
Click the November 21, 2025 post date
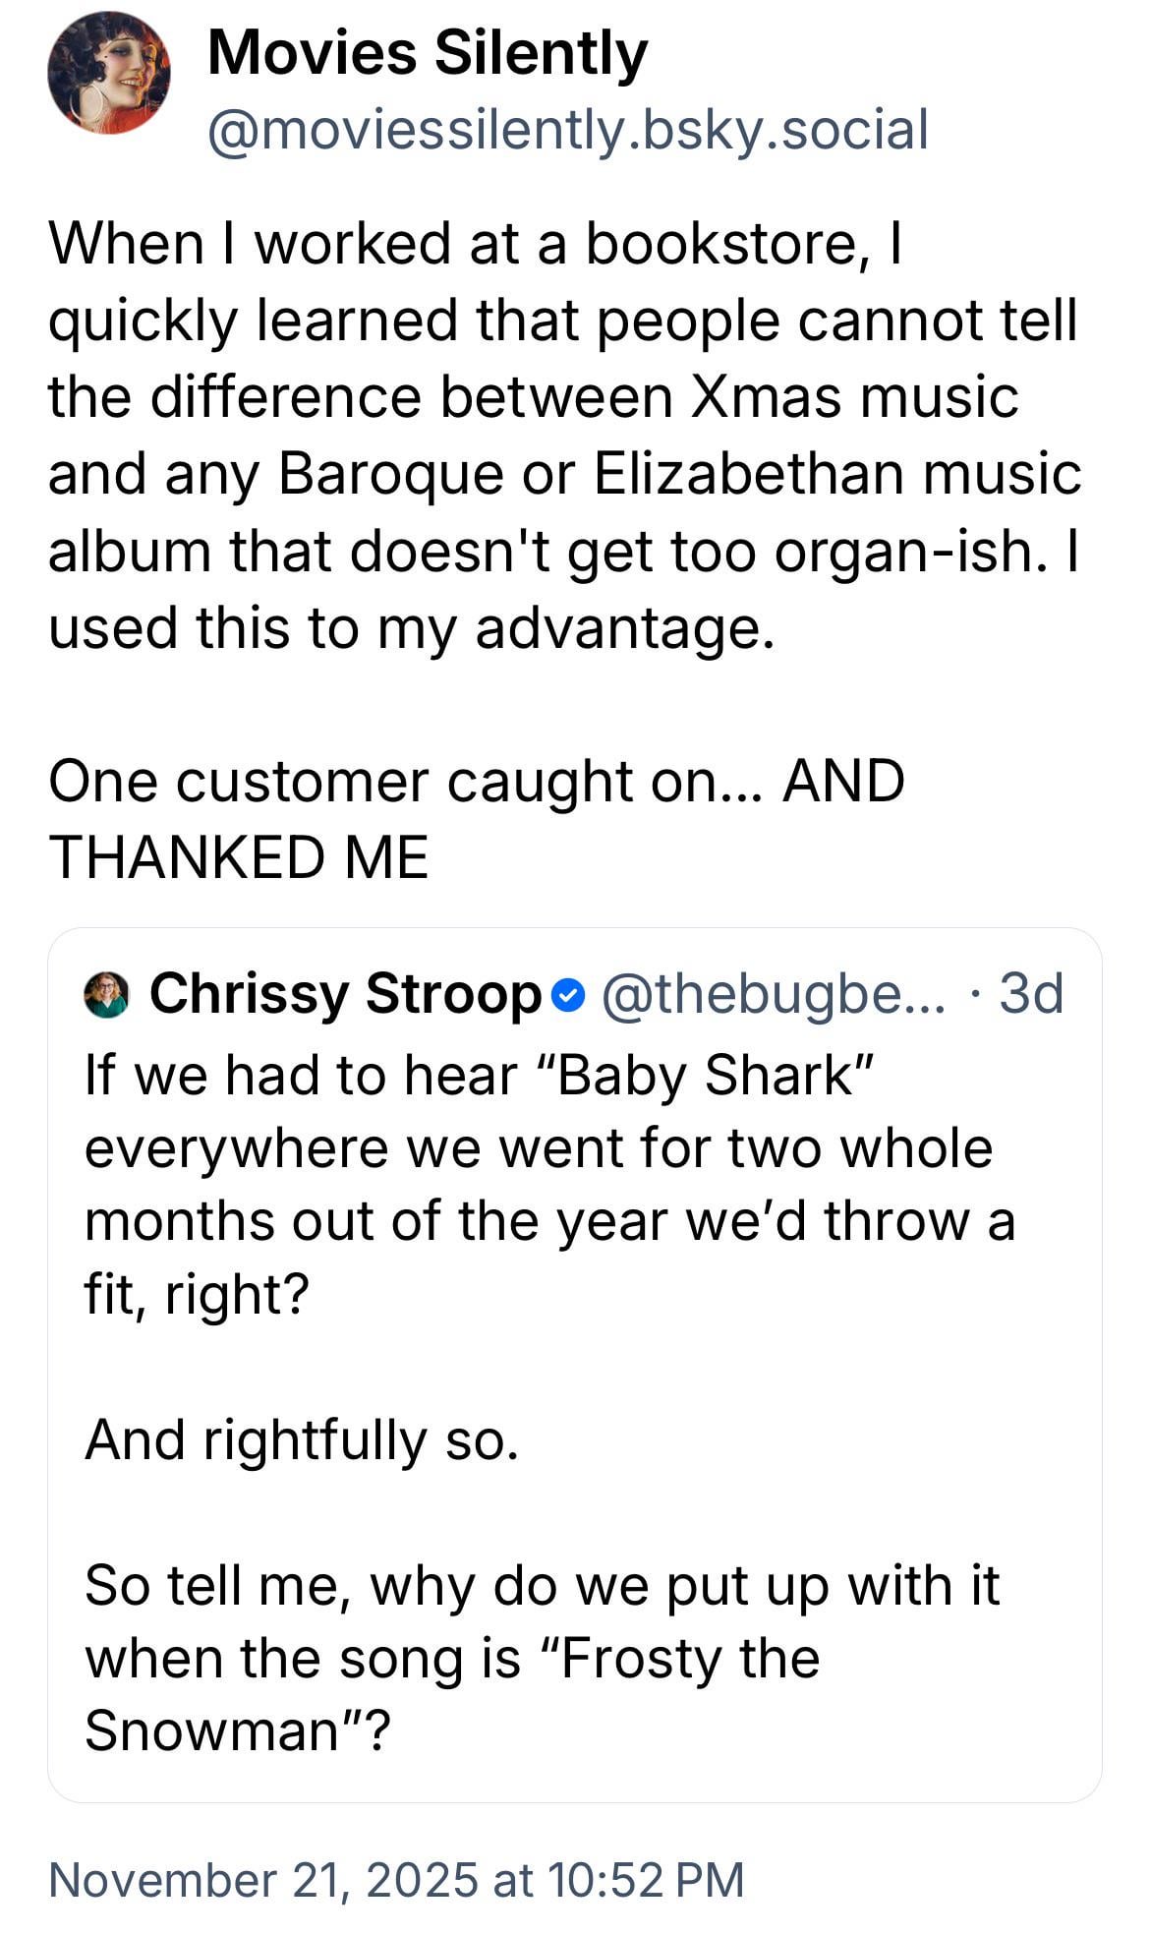pos(396,1879)
